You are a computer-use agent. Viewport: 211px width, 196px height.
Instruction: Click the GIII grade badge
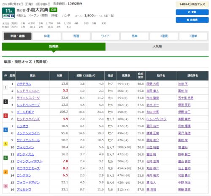pyautogui.click(x=53, y=10)
